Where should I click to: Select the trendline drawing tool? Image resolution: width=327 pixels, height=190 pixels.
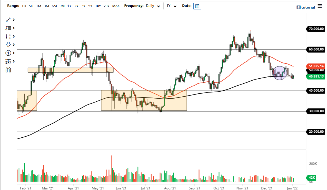[7, 20]
